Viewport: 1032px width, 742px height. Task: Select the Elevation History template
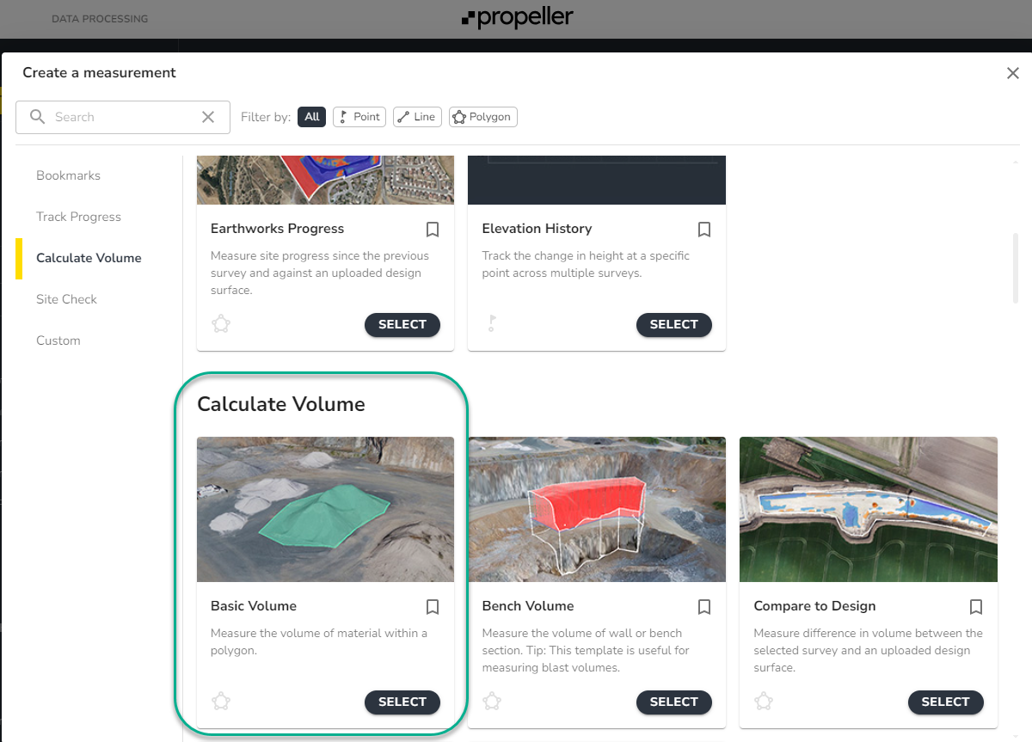(673, 324)
